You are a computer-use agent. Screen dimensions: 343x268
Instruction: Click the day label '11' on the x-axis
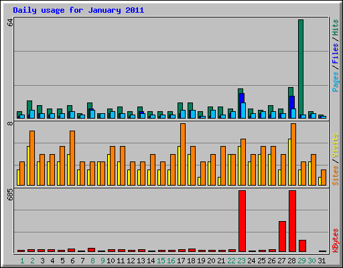121,261
